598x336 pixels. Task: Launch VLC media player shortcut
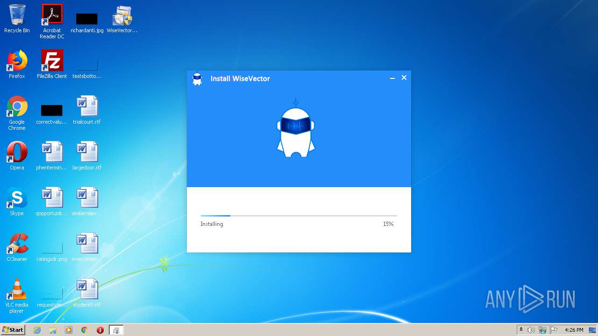point(17,296)
